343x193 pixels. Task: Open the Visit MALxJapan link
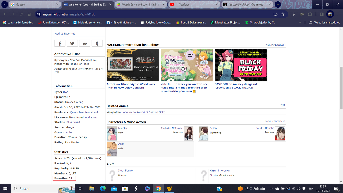point(275,45)
